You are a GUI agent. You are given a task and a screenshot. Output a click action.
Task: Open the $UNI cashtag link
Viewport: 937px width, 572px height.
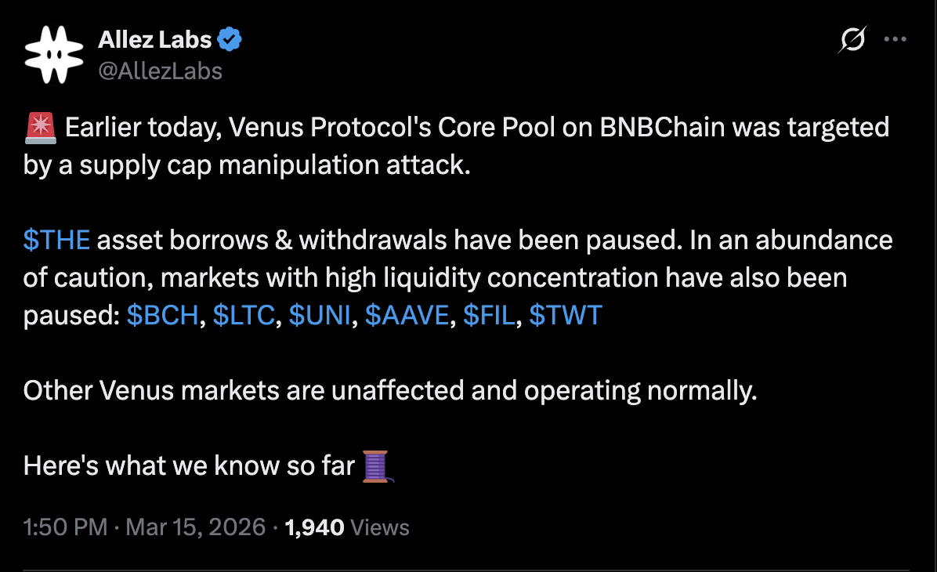tap(321, 315)
